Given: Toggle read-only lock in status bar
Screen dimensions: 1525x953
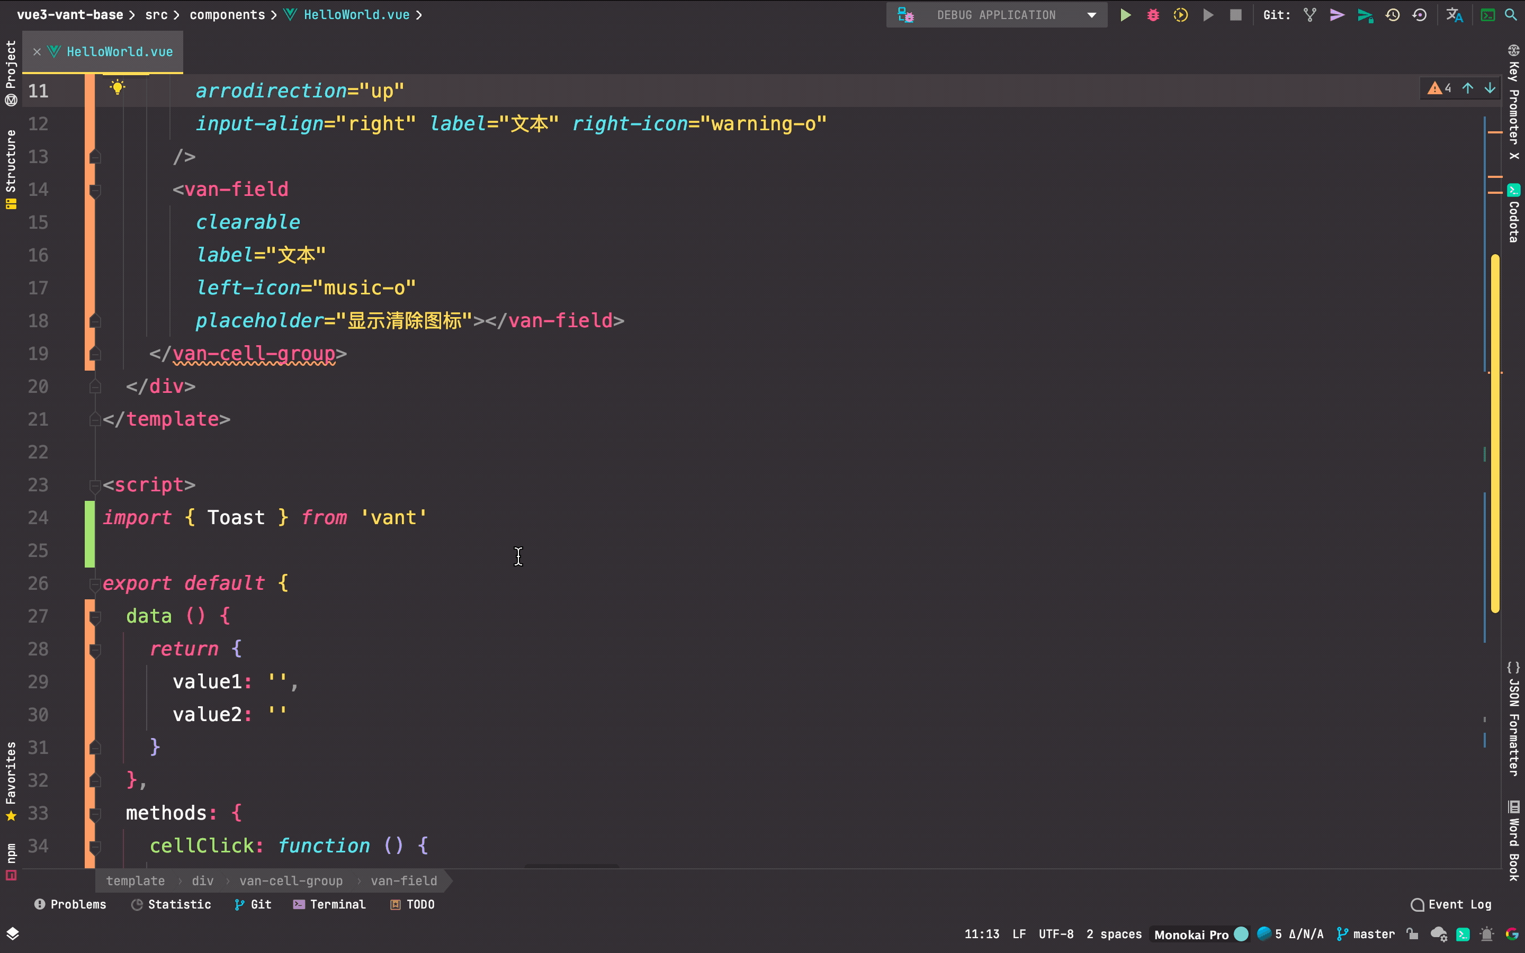Looking at the screenshot, I should click(x=1412, y=934).
